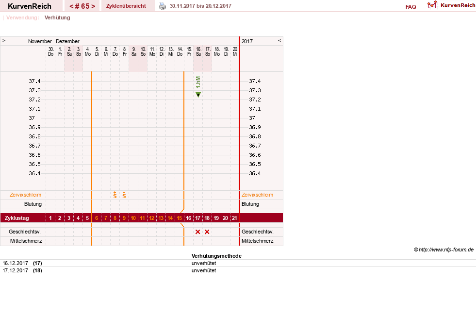Select cycle day 15 in the Zyklustag bar
The height and width of the screenshot is (333, 476).
point(180,218)
